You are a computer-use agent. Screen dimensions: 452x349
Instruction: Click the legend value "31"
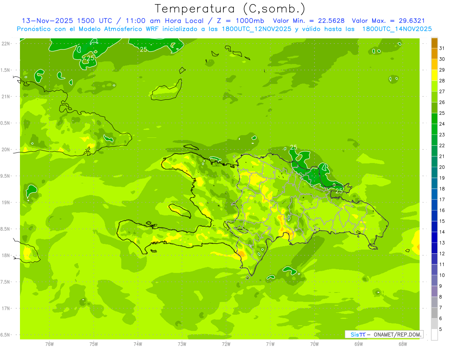pos(442,48)
